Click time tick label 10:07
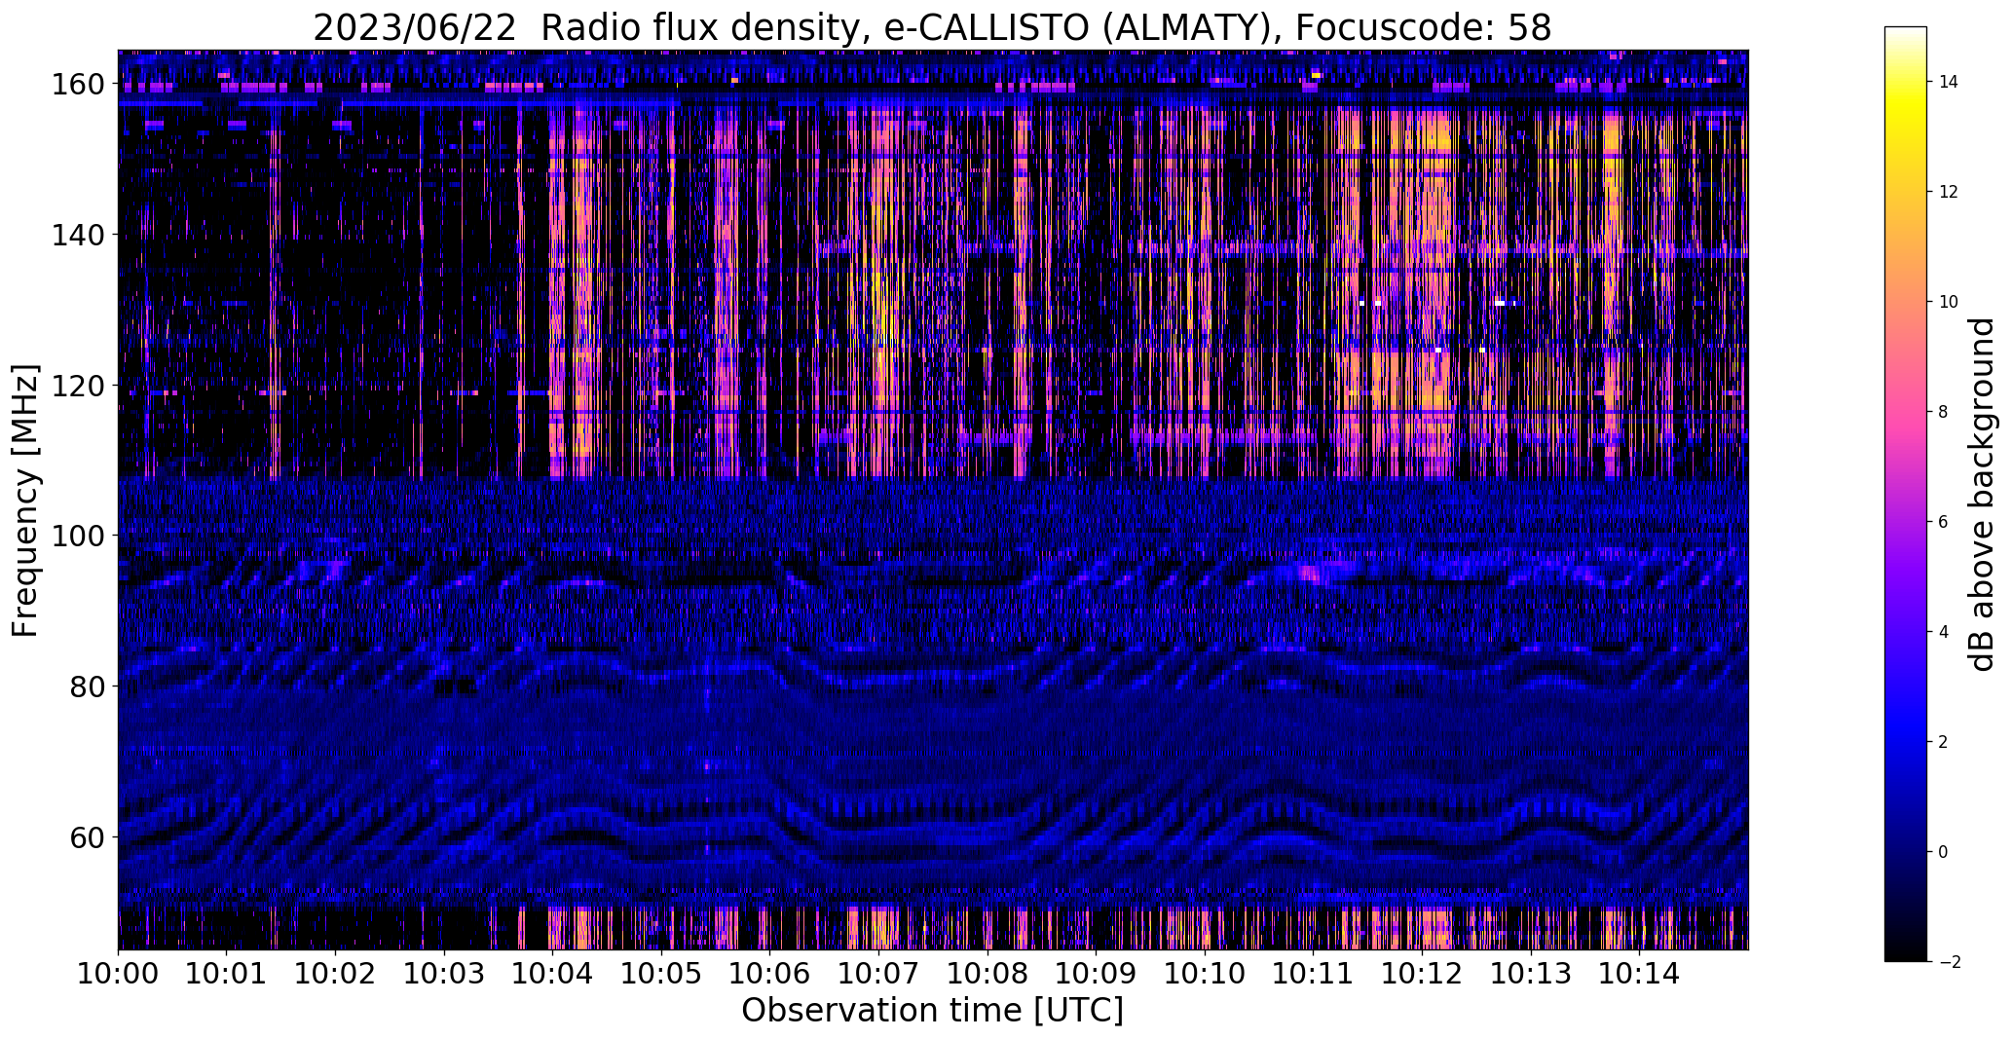 (x=878, y=973)
